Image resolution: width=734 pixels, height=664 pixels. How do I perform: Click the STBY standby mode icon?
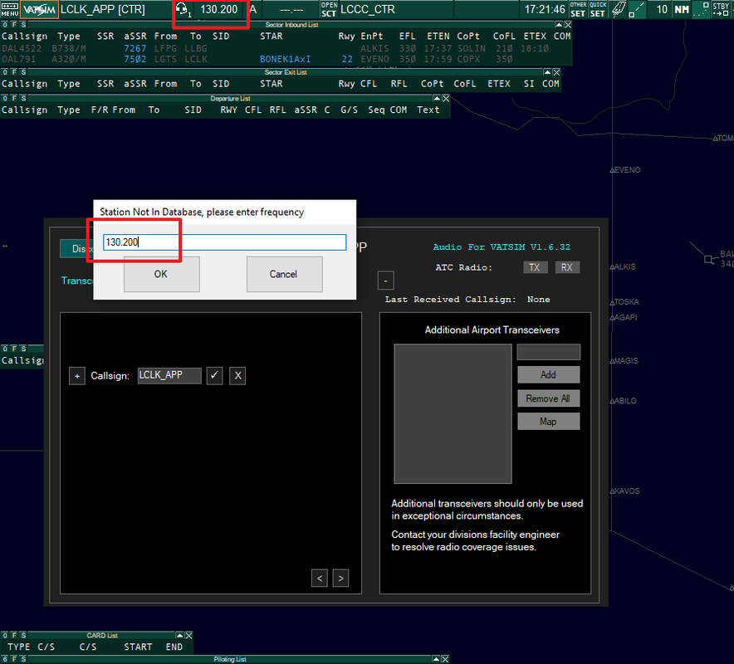coord(721,9)
